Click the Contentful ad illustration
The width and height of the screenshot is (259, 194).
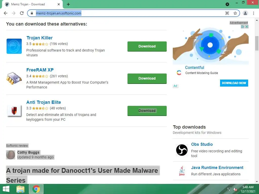(x=211, y=44)
